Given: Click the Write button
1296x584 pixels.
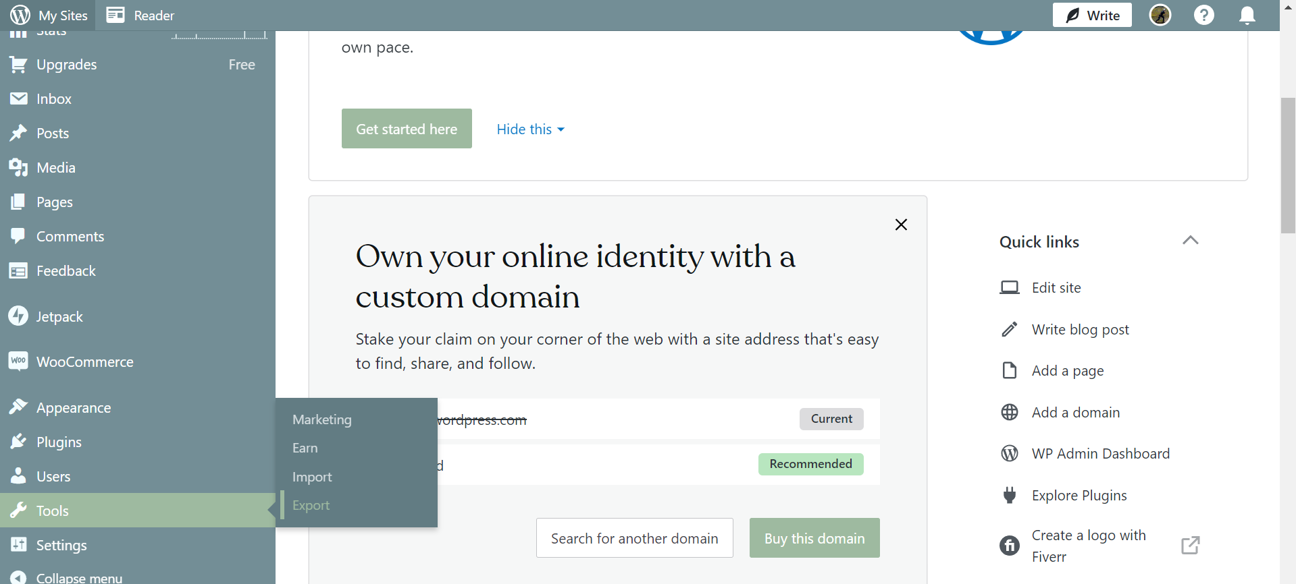Looking at the screenshot, I should coord(1092,15).
